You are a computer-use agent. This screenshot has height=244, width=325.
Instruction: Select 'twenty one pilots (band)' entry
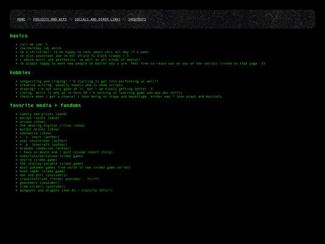click(43, 114)
